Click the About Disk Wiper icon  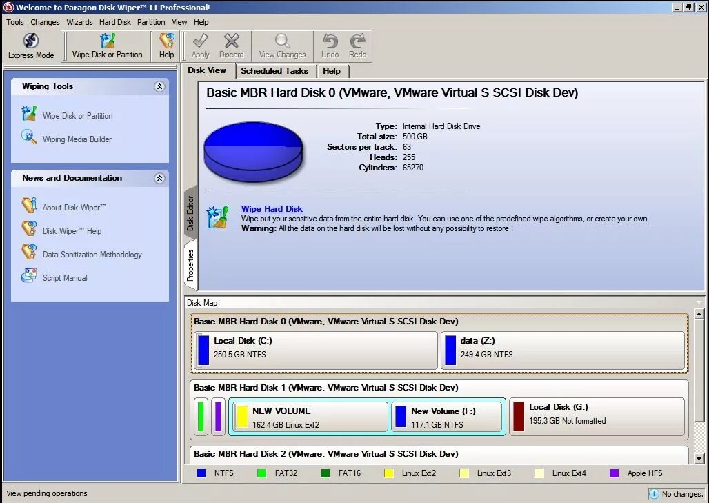point(29,205)
